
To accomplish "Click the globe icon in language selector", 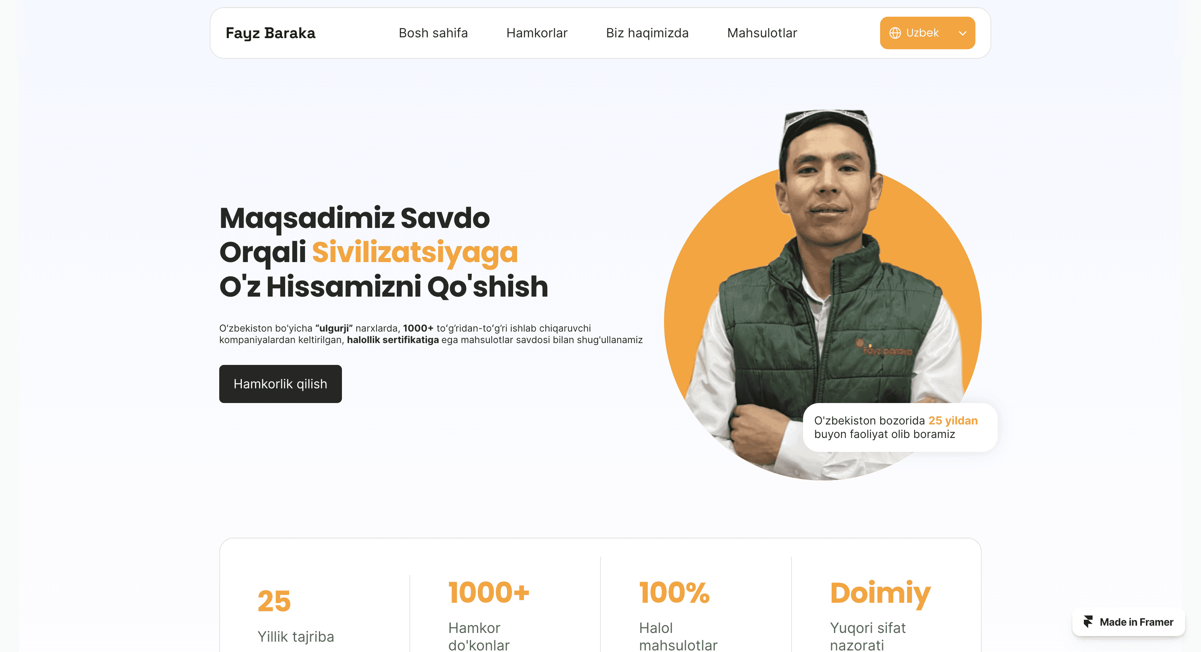I will click(895, 33).
